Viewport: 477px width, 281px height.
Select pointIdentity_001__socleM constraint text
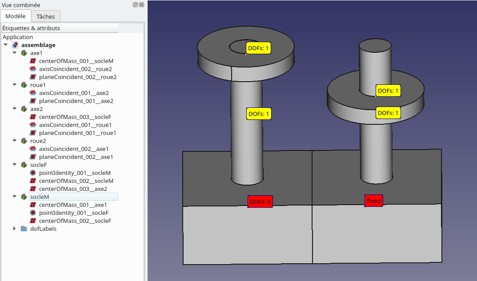[75, 173]
